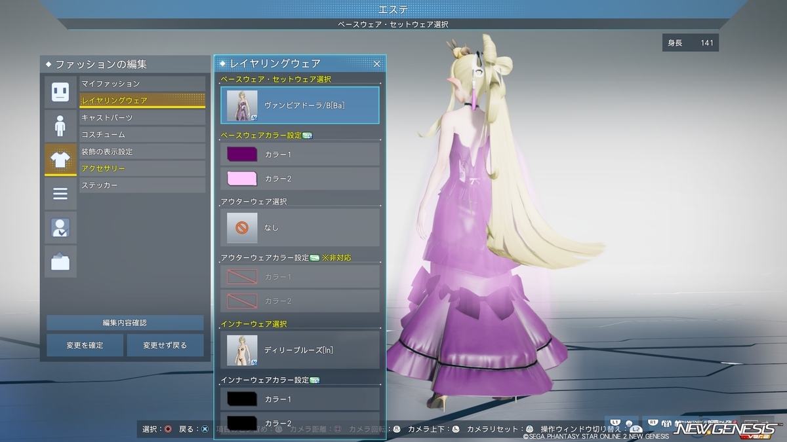Click the 選択 circle button hint icon
This screenshot has width=787, height=442.
pyautogui.click(x=168, y=429)
